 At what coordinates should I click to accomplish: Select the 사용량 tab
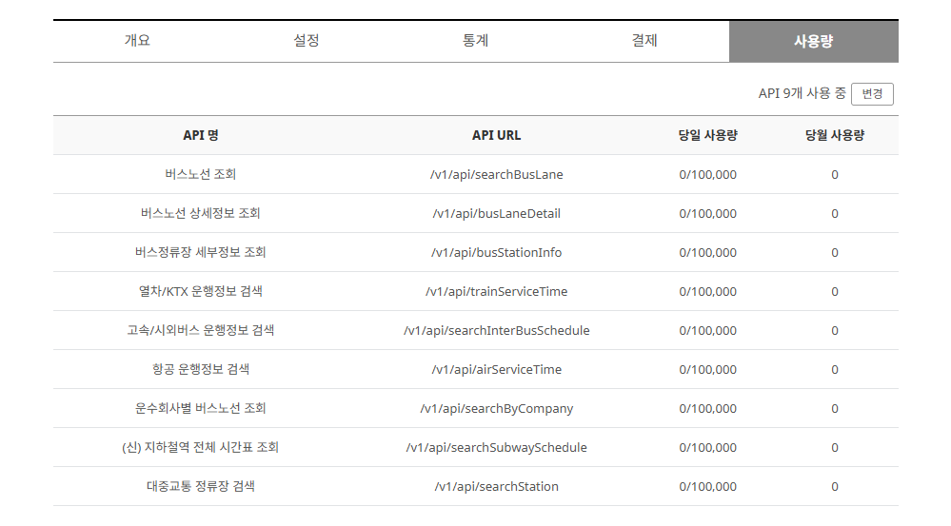(x=814, y=41)
